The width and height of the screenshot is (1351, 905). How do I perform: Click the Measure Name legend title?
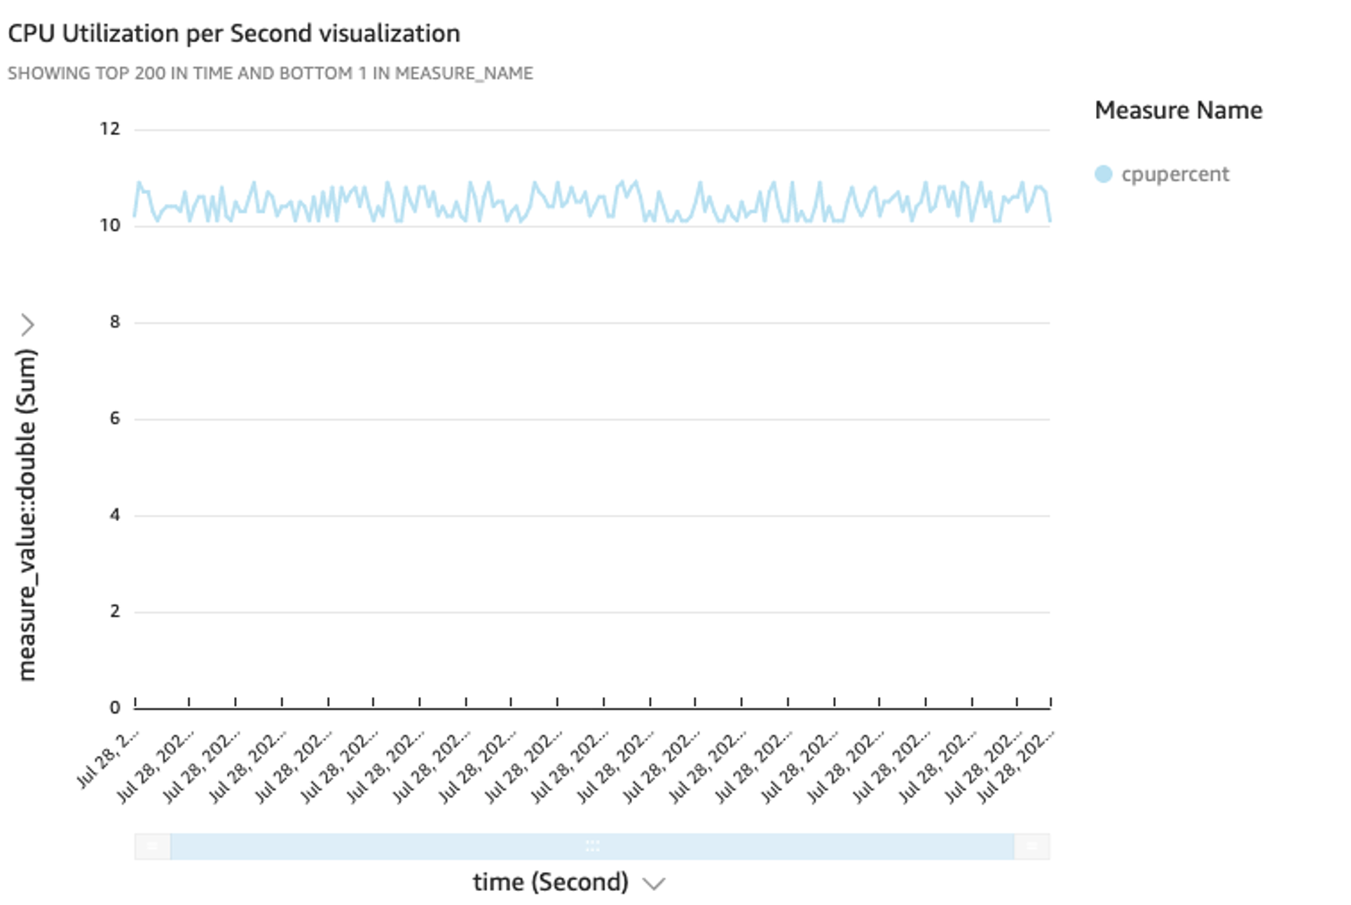click(x=1178, y=111)
